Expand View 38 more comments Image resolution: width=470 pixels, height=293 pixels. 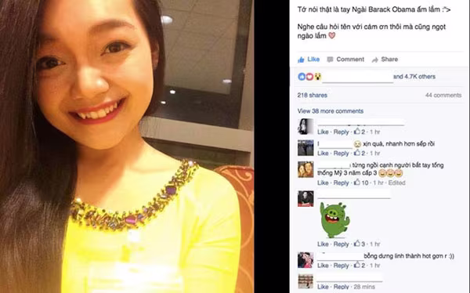click(x=331, y=111)
